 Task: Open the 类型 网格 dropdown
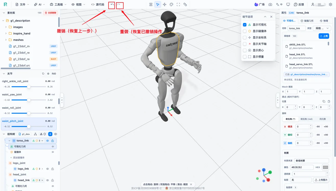322,28
